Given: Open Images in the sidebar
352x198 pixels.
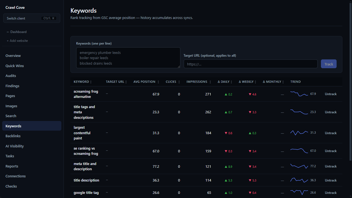Looking at the screenshot, I should 32,106.
